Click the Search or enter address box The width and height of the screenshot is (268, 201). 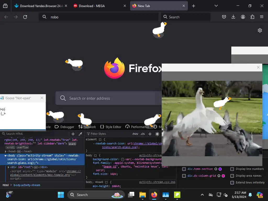click(109, 98)
